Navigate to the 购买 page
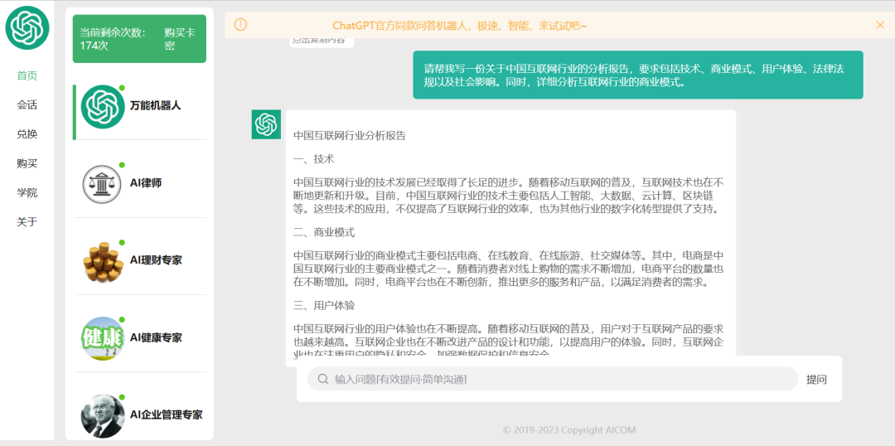This screenshot has width=895, height=446. pyautogui.click(x=27, y=163)
